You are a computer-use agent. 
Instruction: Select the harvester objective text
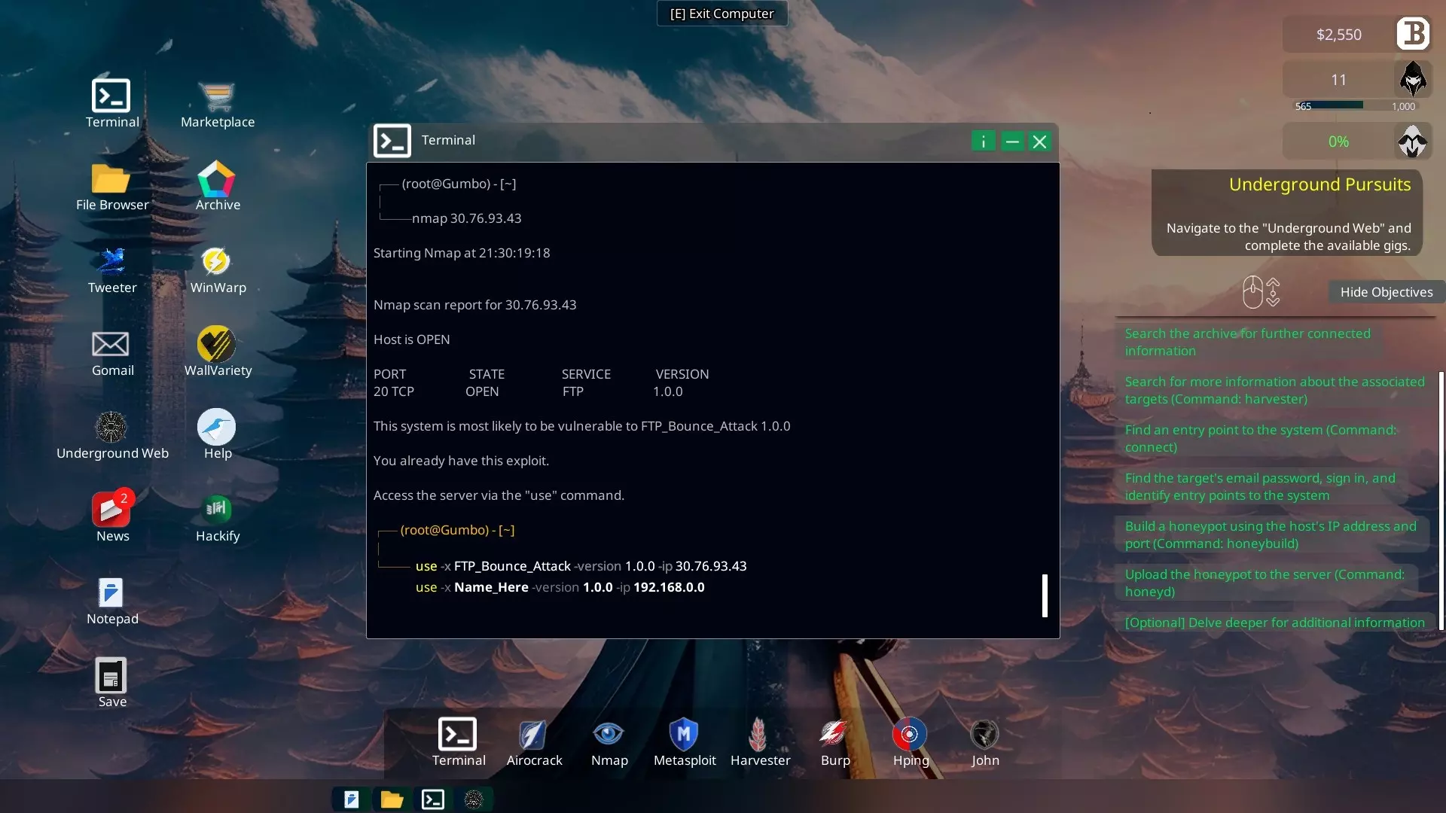(1274, 390)
